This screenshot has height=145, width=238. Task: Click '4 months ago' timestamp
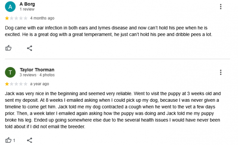(42, 18)
